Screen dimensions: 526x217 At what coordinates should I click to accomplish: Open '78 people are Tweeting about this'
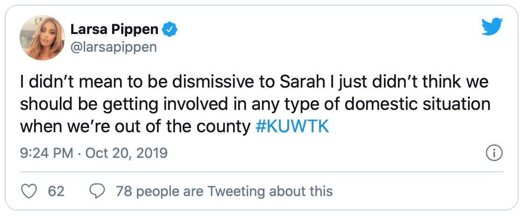click(x=224, y=191)
